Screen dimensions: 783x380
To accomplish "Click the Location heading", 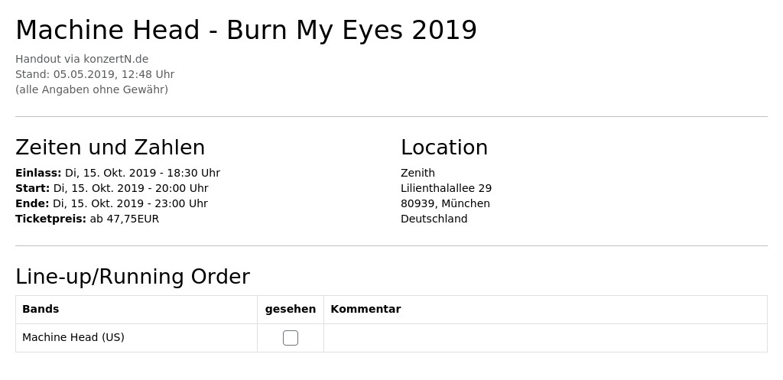I will click(444, 148).
